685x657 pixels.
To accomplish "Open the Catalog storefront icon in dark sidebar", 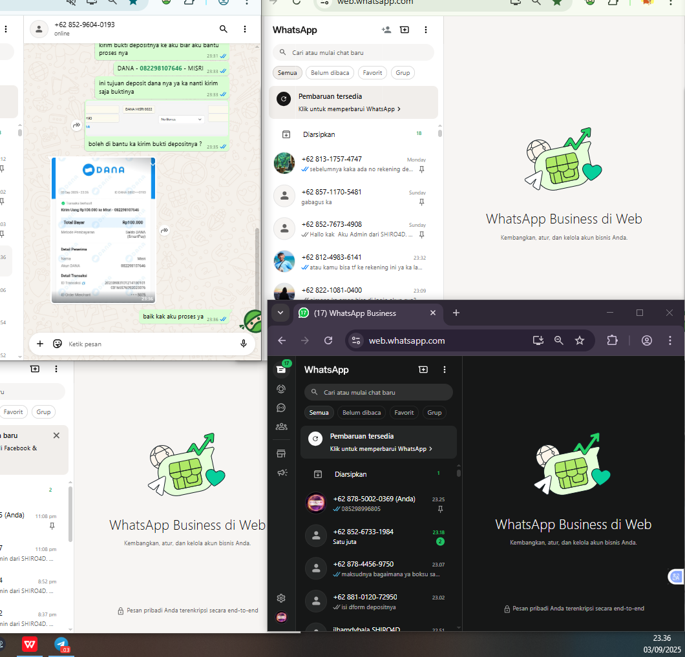I will click(281, 454).
